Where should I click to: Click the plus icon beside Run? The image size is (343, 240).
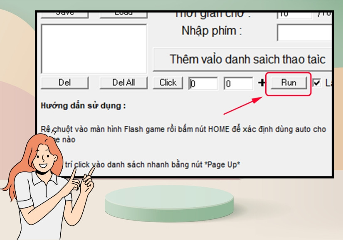coord(262,83)
